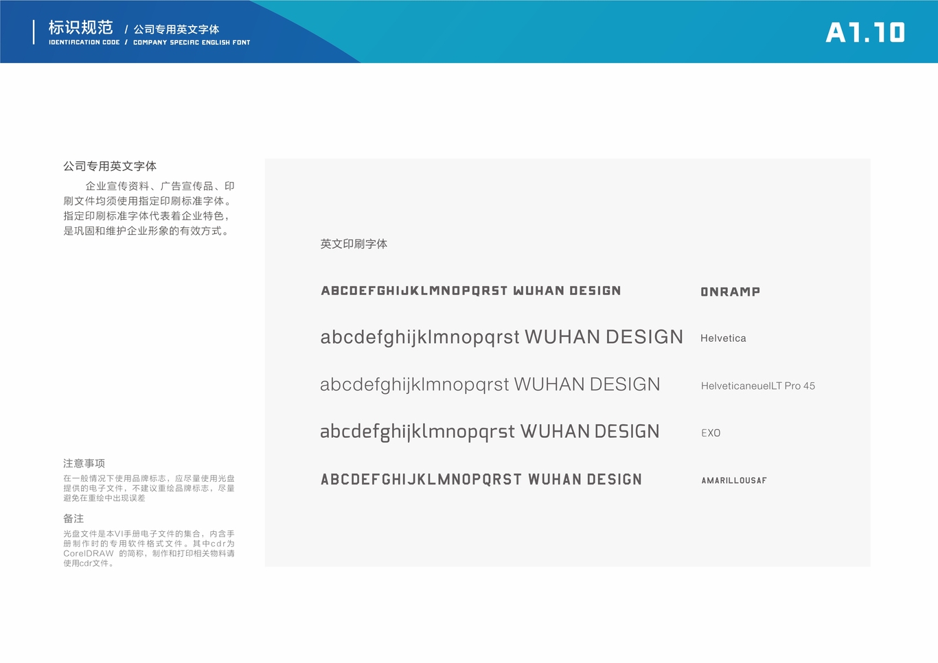The height and width of the screenshot is (663, 938).
Task: Click the heading '注意事项'
Action: coord(84,463)
